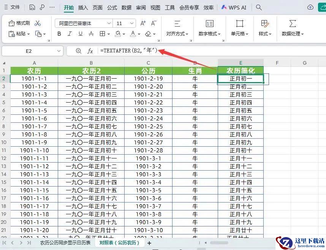Go to first sheet navigation icon
Screen dimensions: 326x250
click(4, 242)
